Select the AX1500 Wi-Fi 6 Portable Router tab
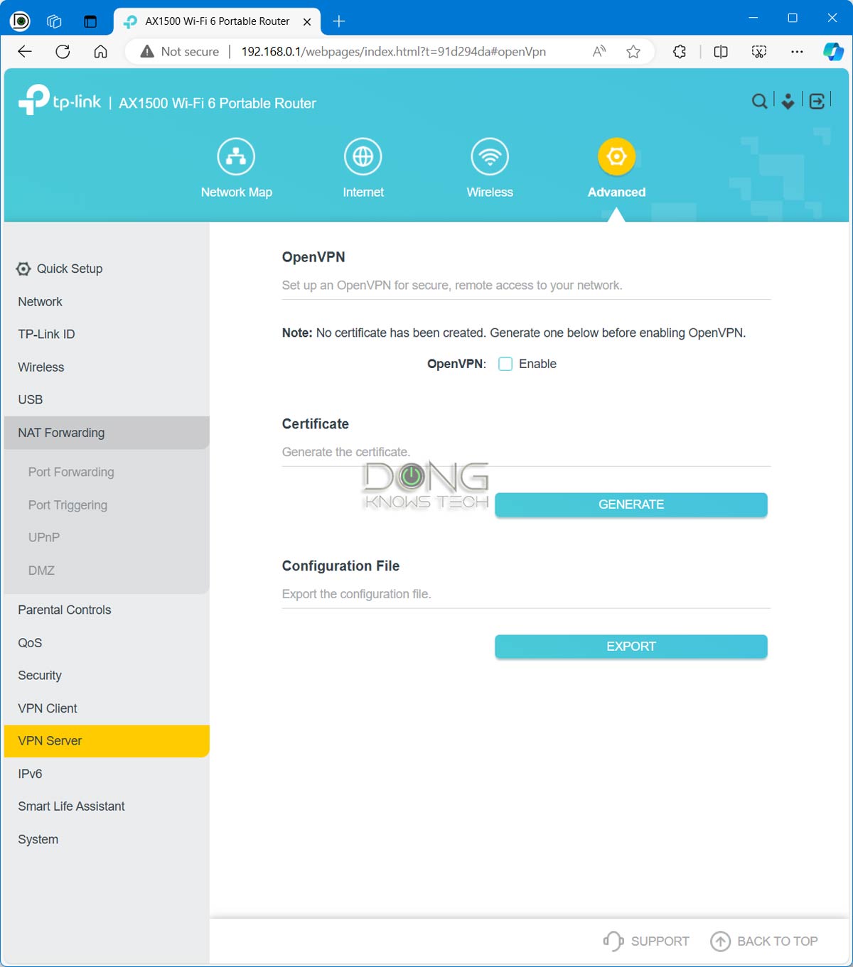853x967 pixels. pyautogui.click(x=217, y=21)
